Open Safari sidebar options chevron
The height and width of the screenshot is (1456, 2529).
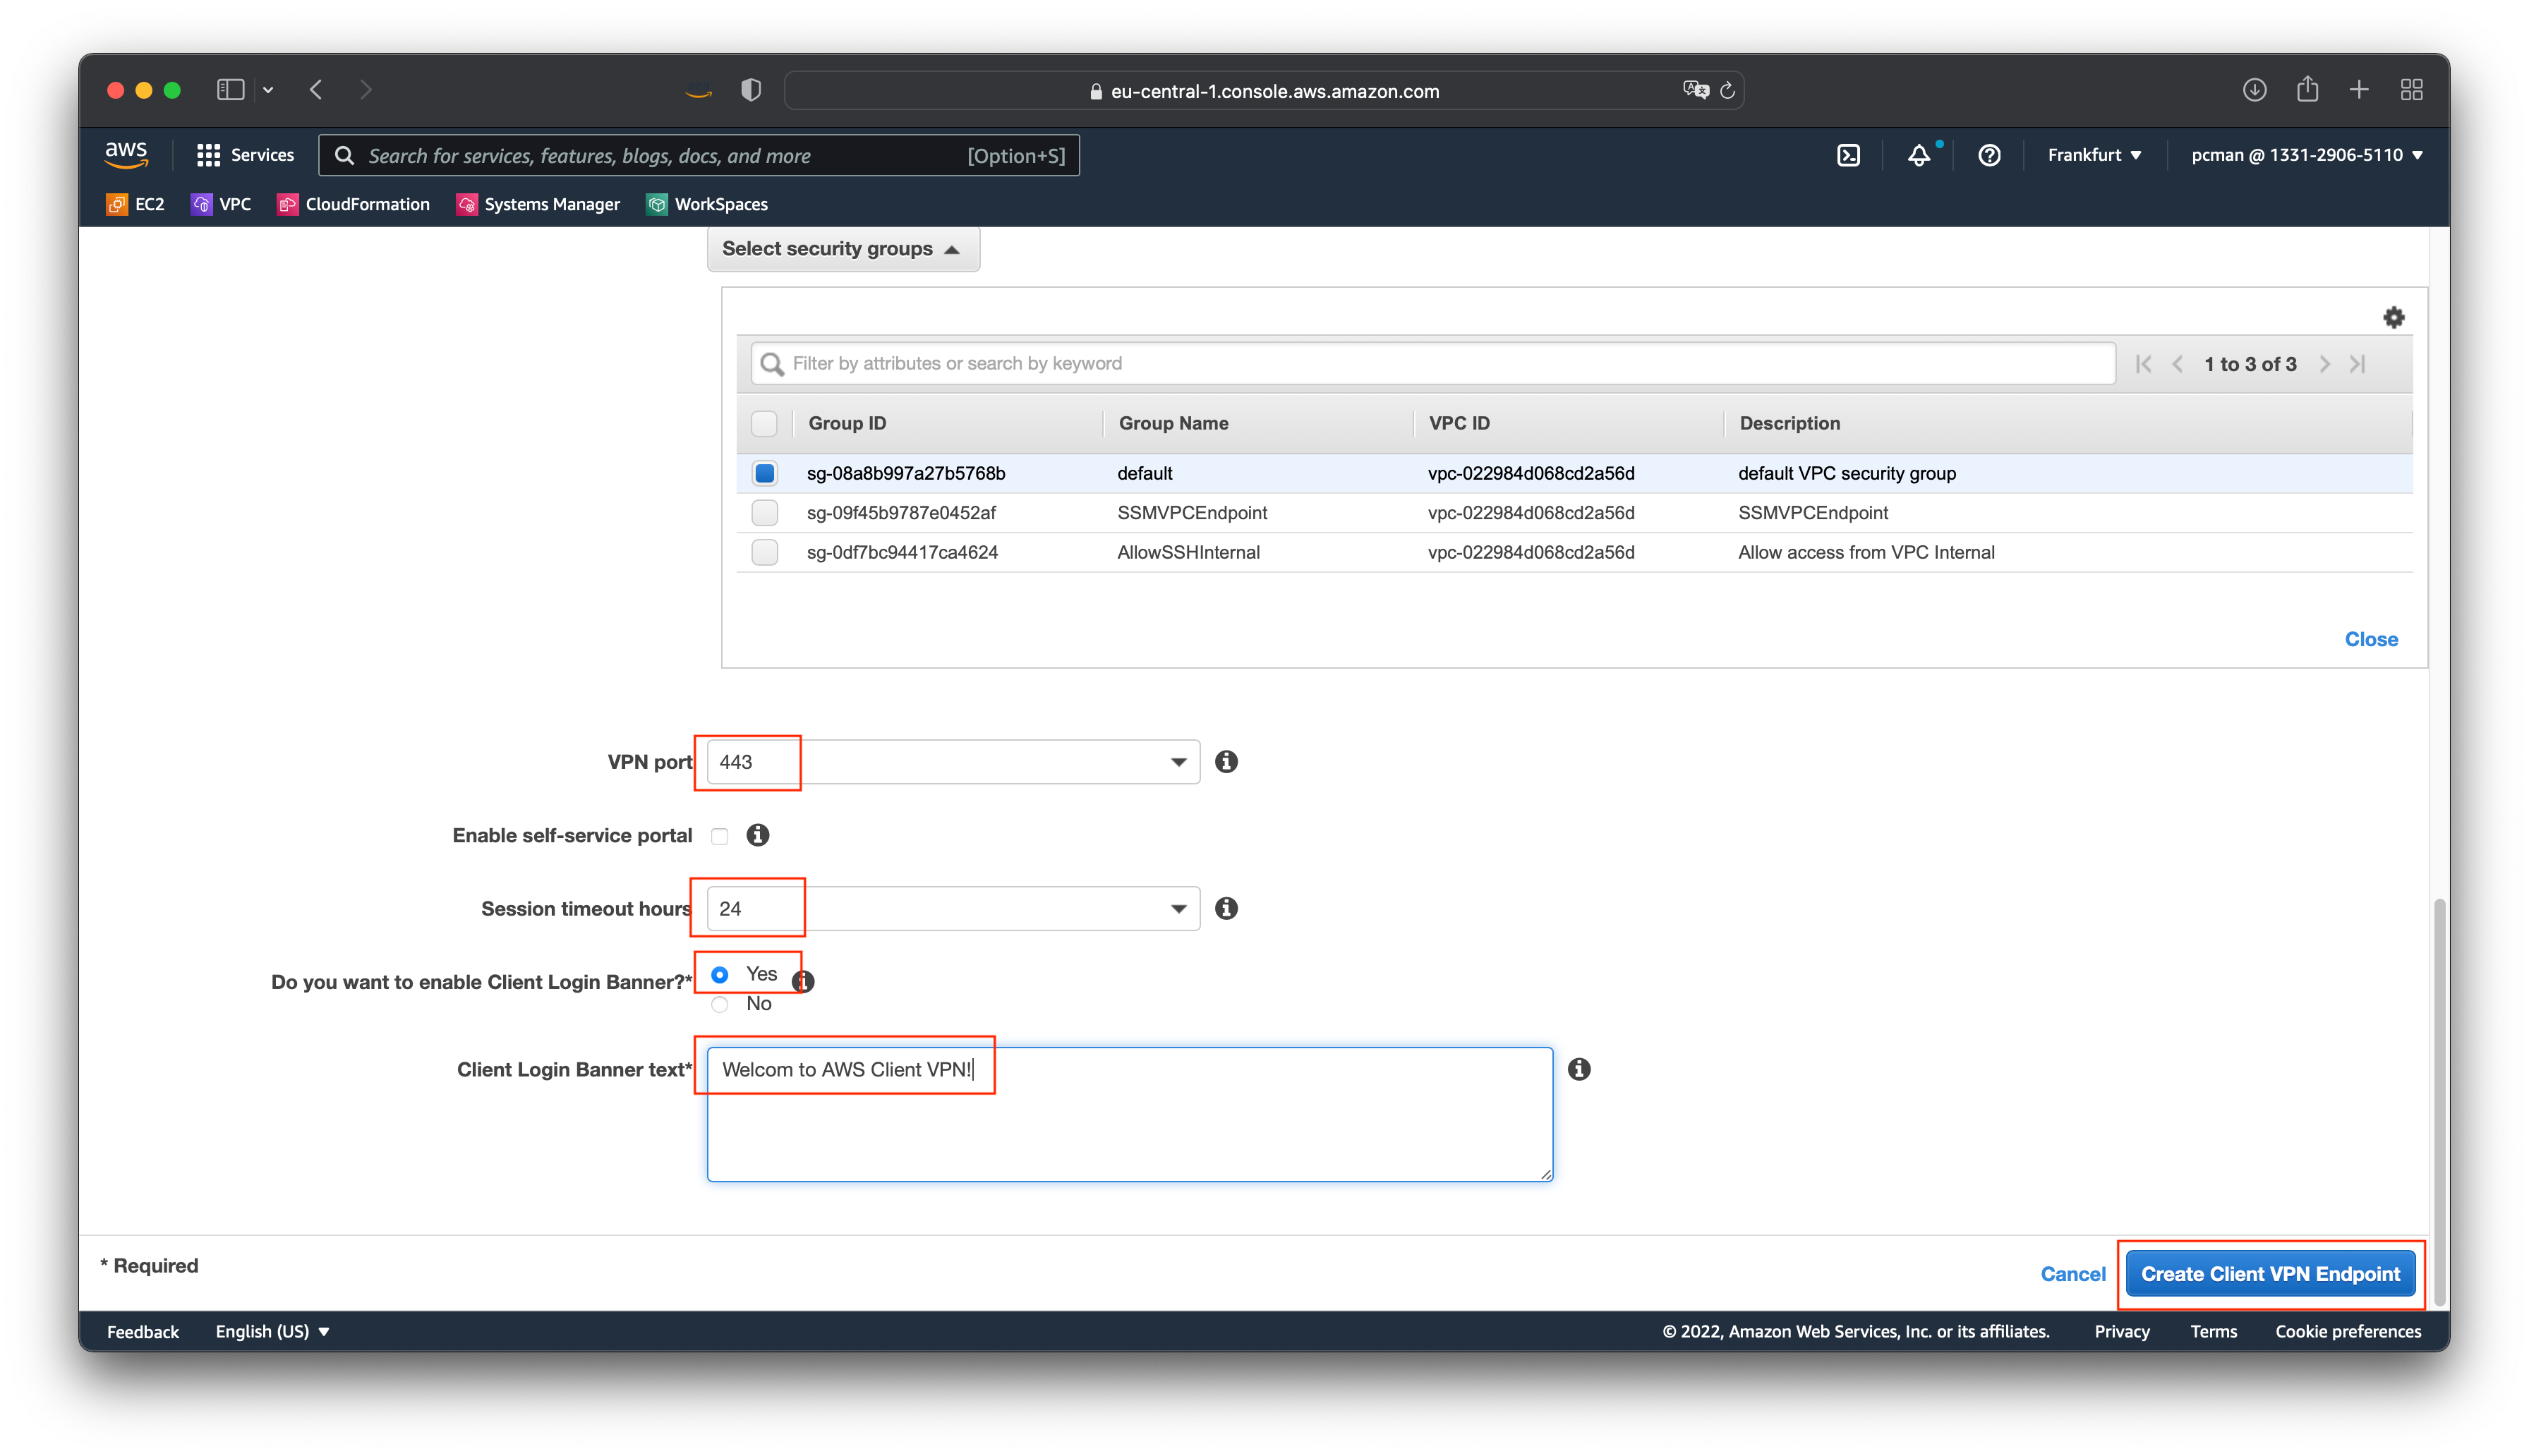point(268,90)
